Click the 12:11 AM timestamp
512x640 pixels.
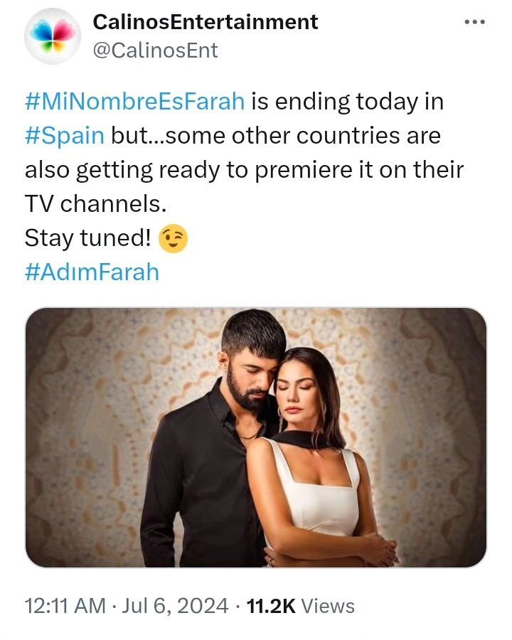click(65, 606)
